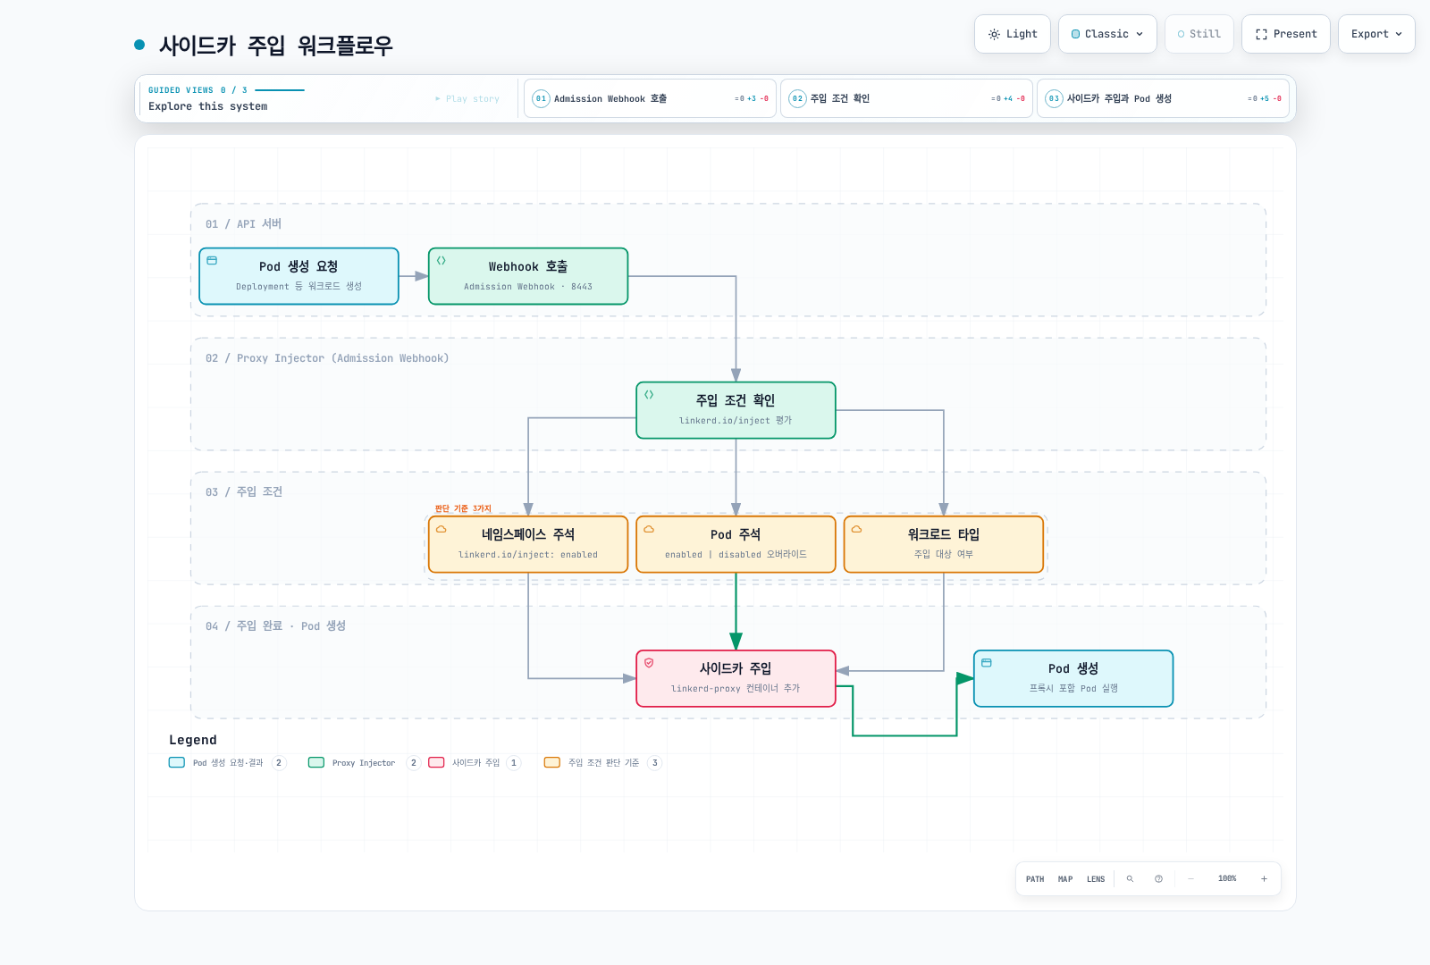Click the 사이드카 주입 워크플로우 title

275,45
